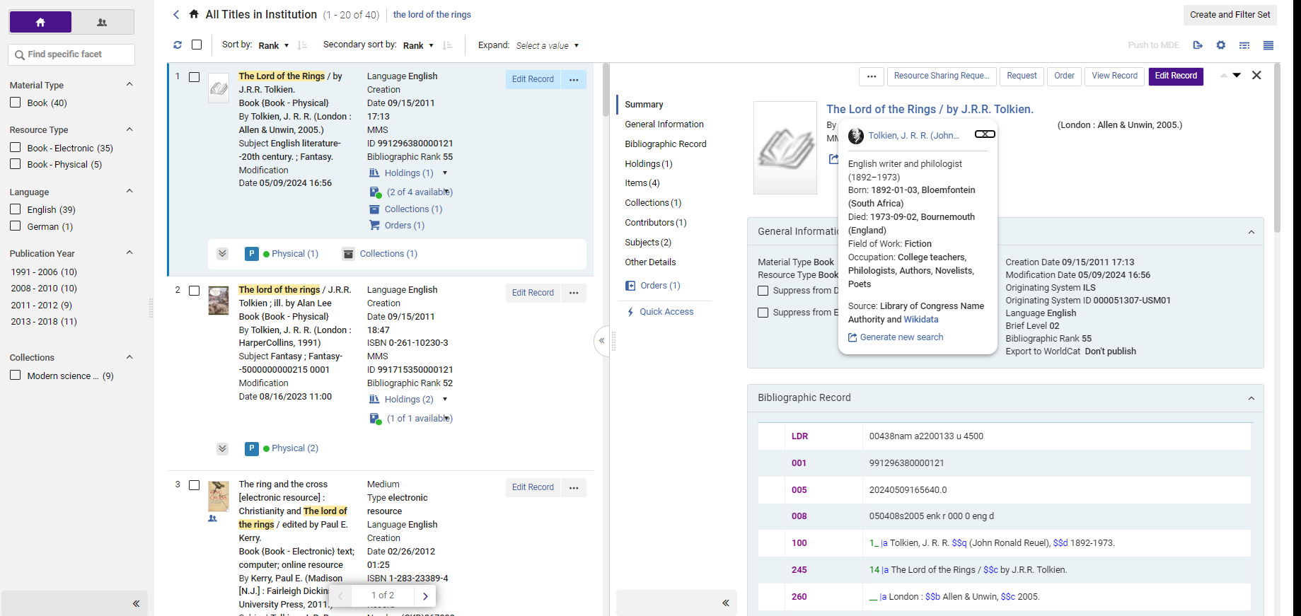Collapse the details navigation with double chevron
This screenshot has height=616, width=1301.
click(726, 603)
